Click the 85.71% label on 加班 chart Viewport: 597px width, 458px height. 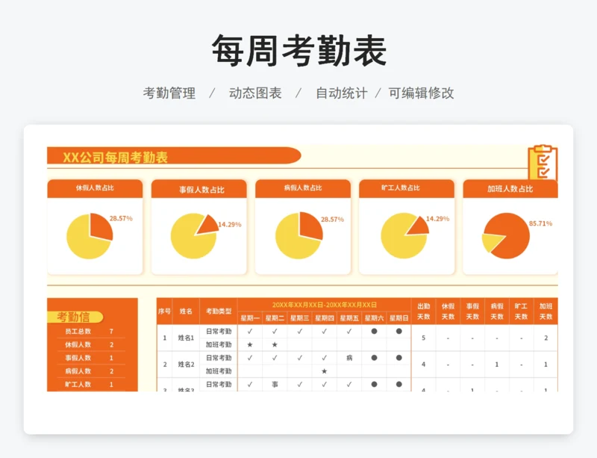(540, 223)
